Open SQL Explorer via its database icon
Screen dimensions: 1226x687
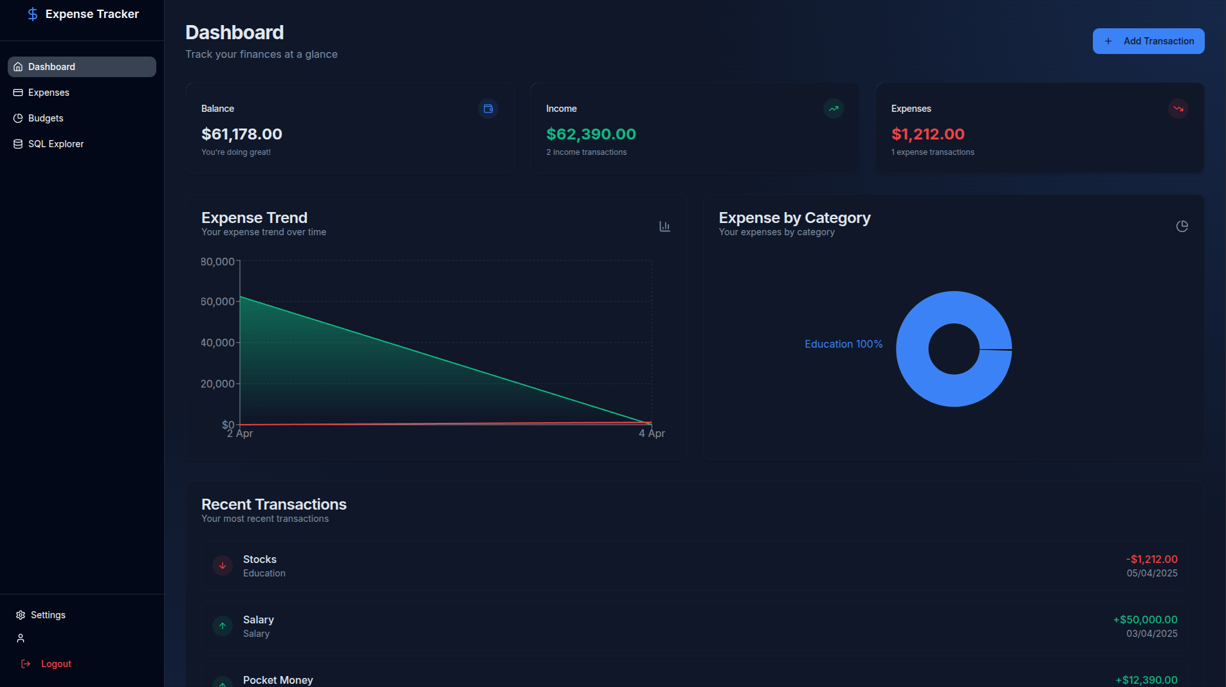click(17, 143)
